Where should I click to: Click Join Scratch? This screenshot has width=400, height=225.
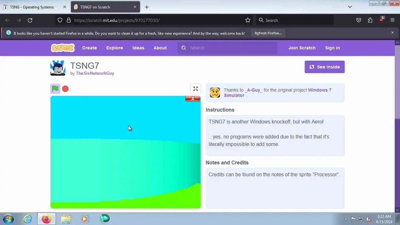tap(302, 48)
